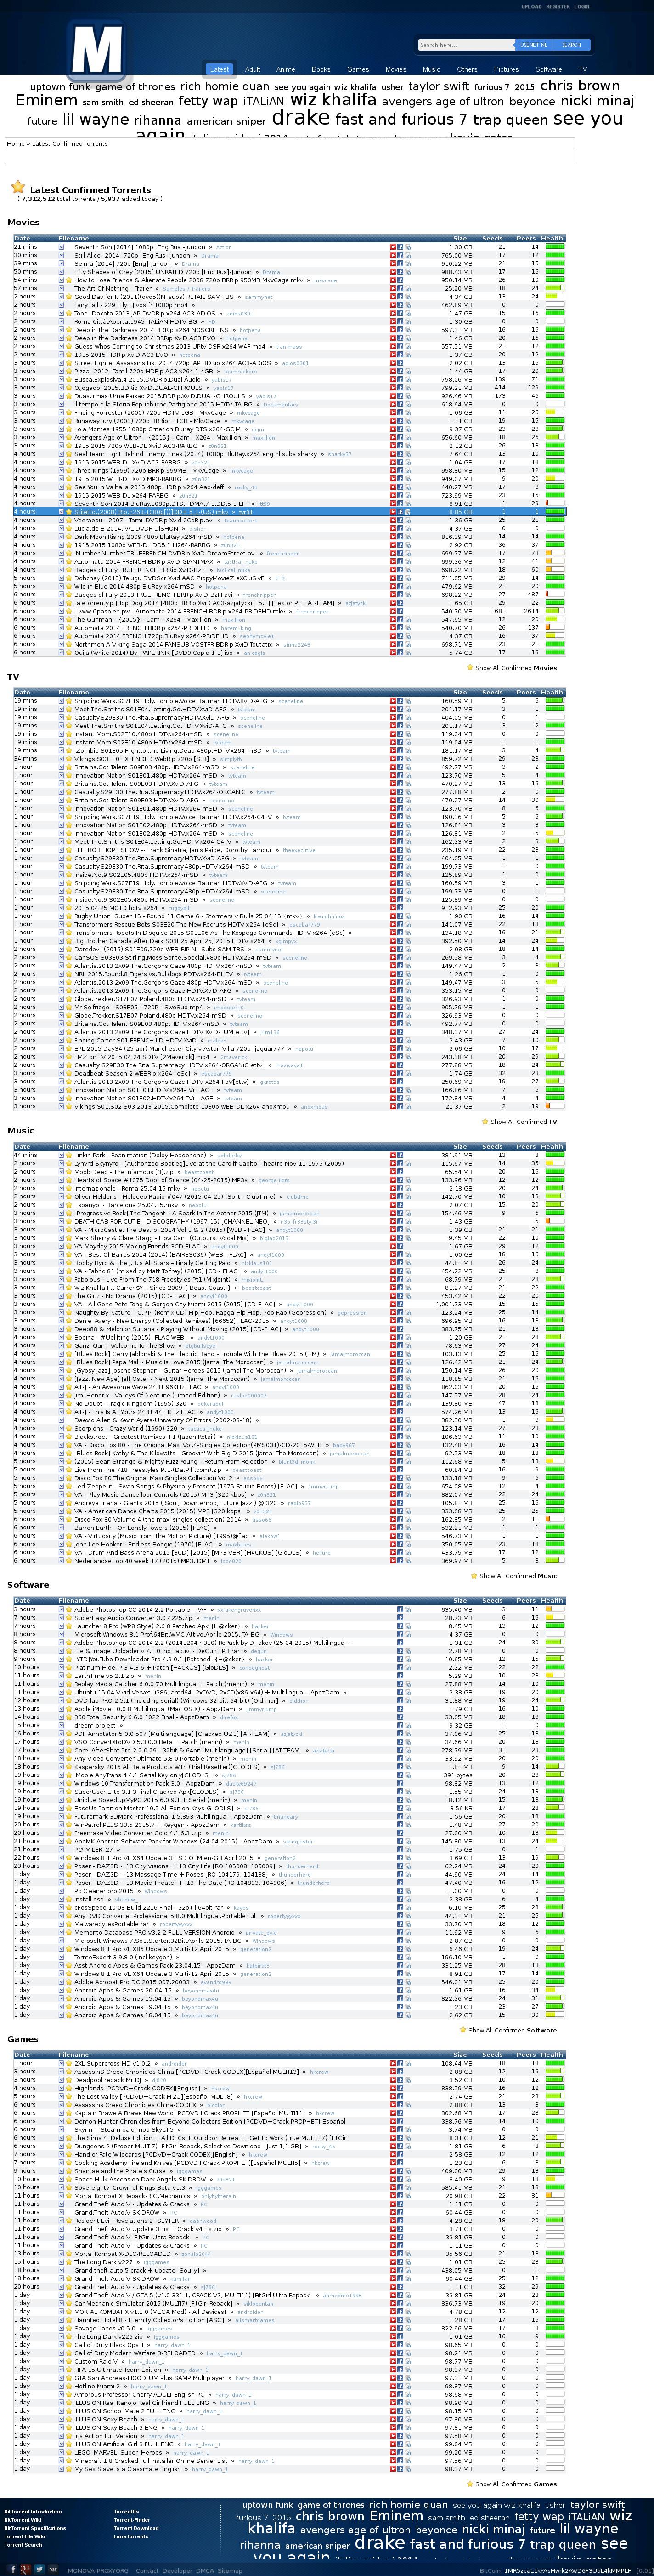Click the Seeds column header in Movies table
The height and width of the screenshot is (2576, 654).
click(492, 239)
